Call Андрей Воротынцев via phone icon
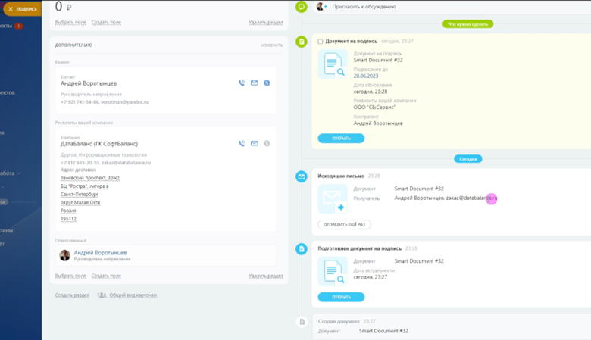The width and height of the screenshot is (591, 340). (x=242, y=83)
